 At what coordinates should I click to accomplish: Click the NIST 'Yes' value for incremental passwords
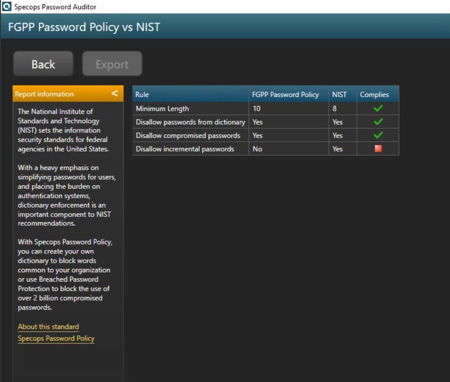tap(337, 149)
